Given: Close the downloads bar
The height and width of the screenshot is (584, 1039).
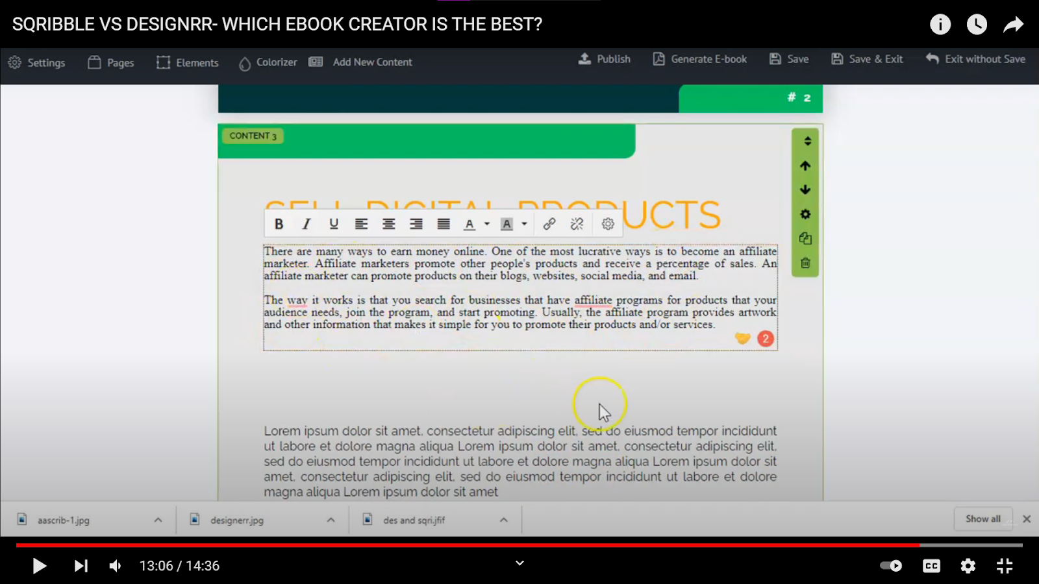Looking at the screenshot, I should 1027,519.
